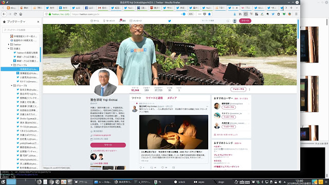Show site information via the green lock icon
The image size is (329, 185).
pos(50,14)
